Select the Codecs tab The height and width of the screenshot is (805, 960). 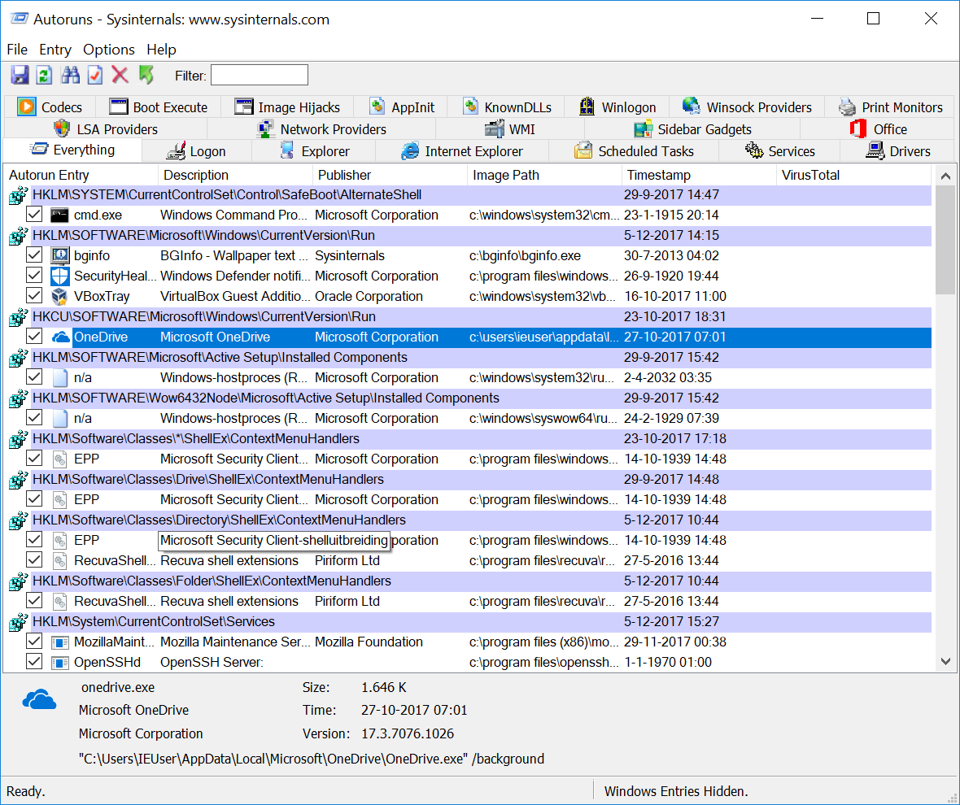click(50, 107)
